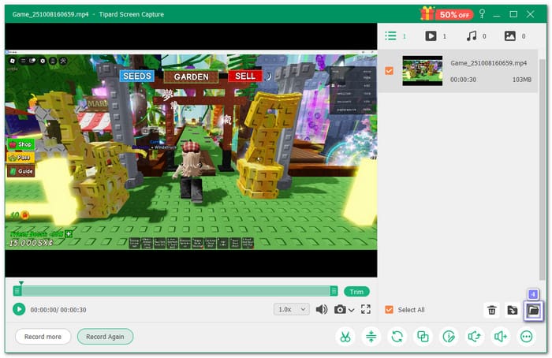This screenshot has height=358, width=552.
Task: Open the video compressor tool
Action: click(x=371, y=337)
